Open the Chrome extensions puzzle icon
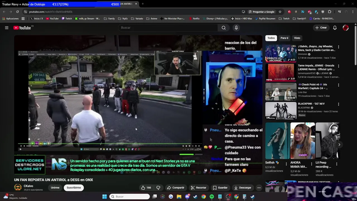Image resolution: width=357 pixels, height=201 pixels. pos(330,12)
